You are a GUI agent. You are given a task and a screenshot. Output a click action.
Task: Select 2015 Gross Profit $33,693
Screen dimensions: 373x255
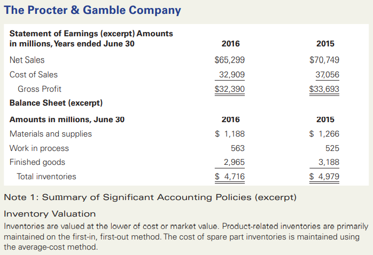(x=324, y=89)
